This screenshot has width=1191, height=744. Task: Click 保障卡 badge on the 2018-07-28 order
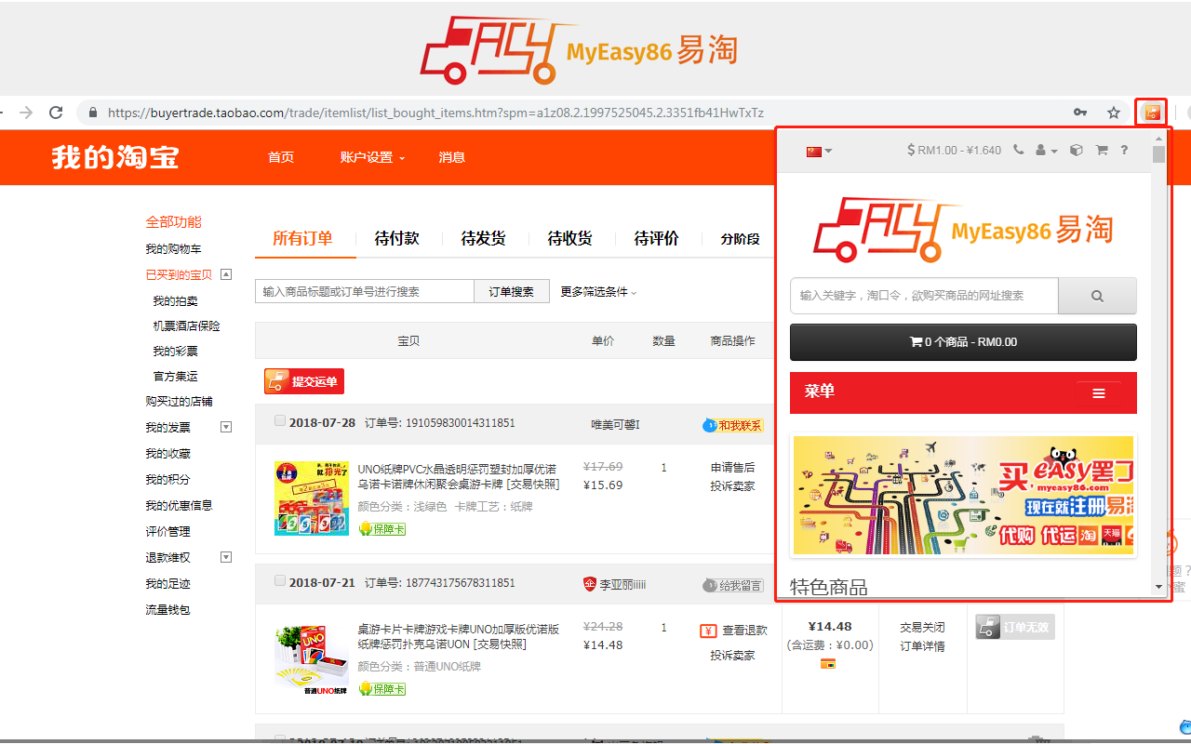click(x=381, y=528)
